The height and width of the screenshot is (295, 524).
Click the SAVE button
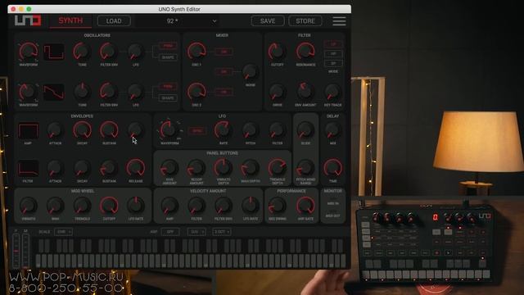pos(268,21)
